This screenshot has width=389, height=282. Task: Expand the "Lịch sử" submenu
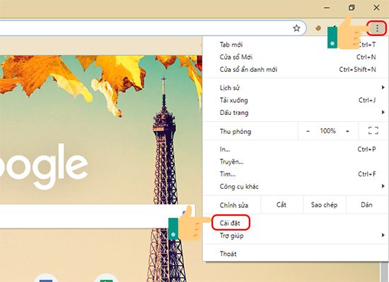(x=295, y=88)
